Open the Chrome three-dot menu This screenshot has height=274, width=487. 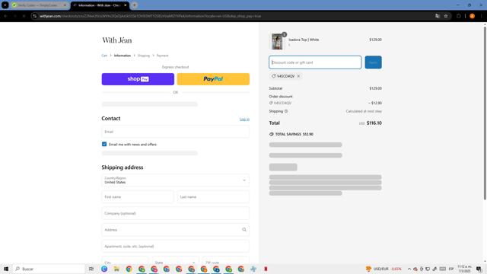(x=482, y=16)
